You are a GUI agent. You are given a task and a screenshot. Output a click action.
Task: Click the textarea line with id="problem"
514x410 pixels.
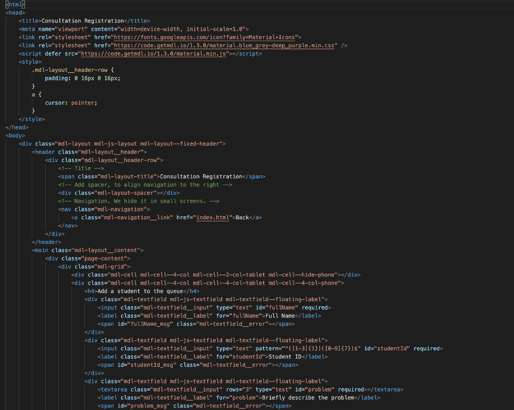pyautogui.click(x=250, y=390)
